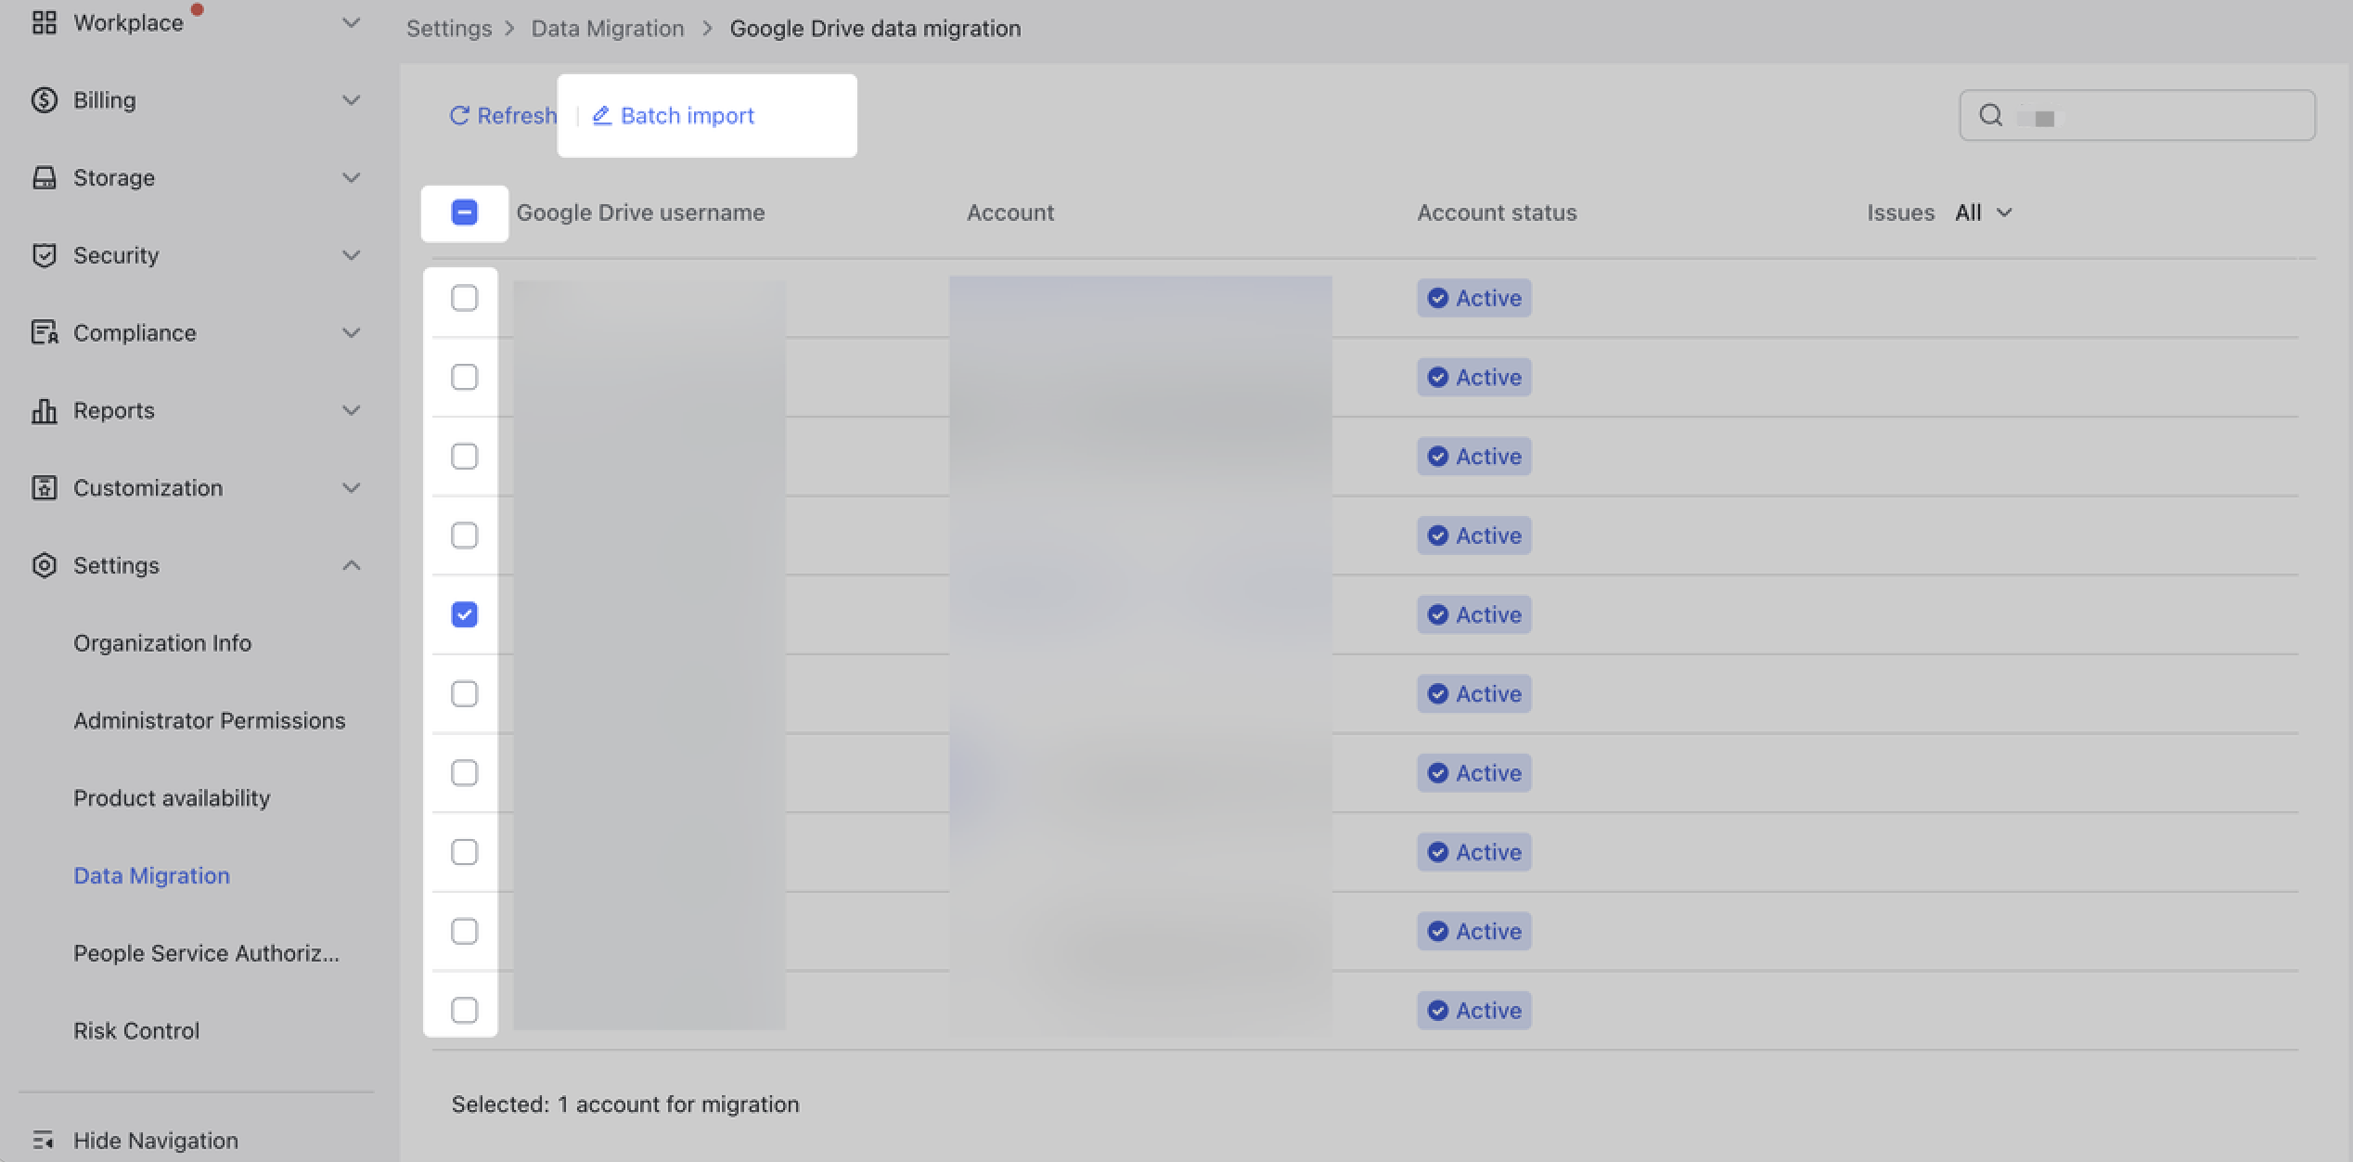Uncheck the selected account checkbox
The height and width of the screenshot is (1162, 2353).
coord(464,613)
